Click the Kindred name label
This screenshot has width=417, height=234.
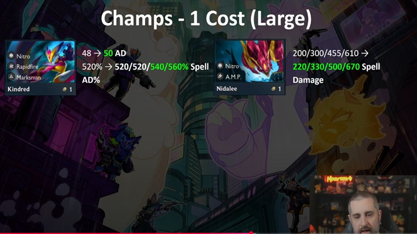pos(19,89)
